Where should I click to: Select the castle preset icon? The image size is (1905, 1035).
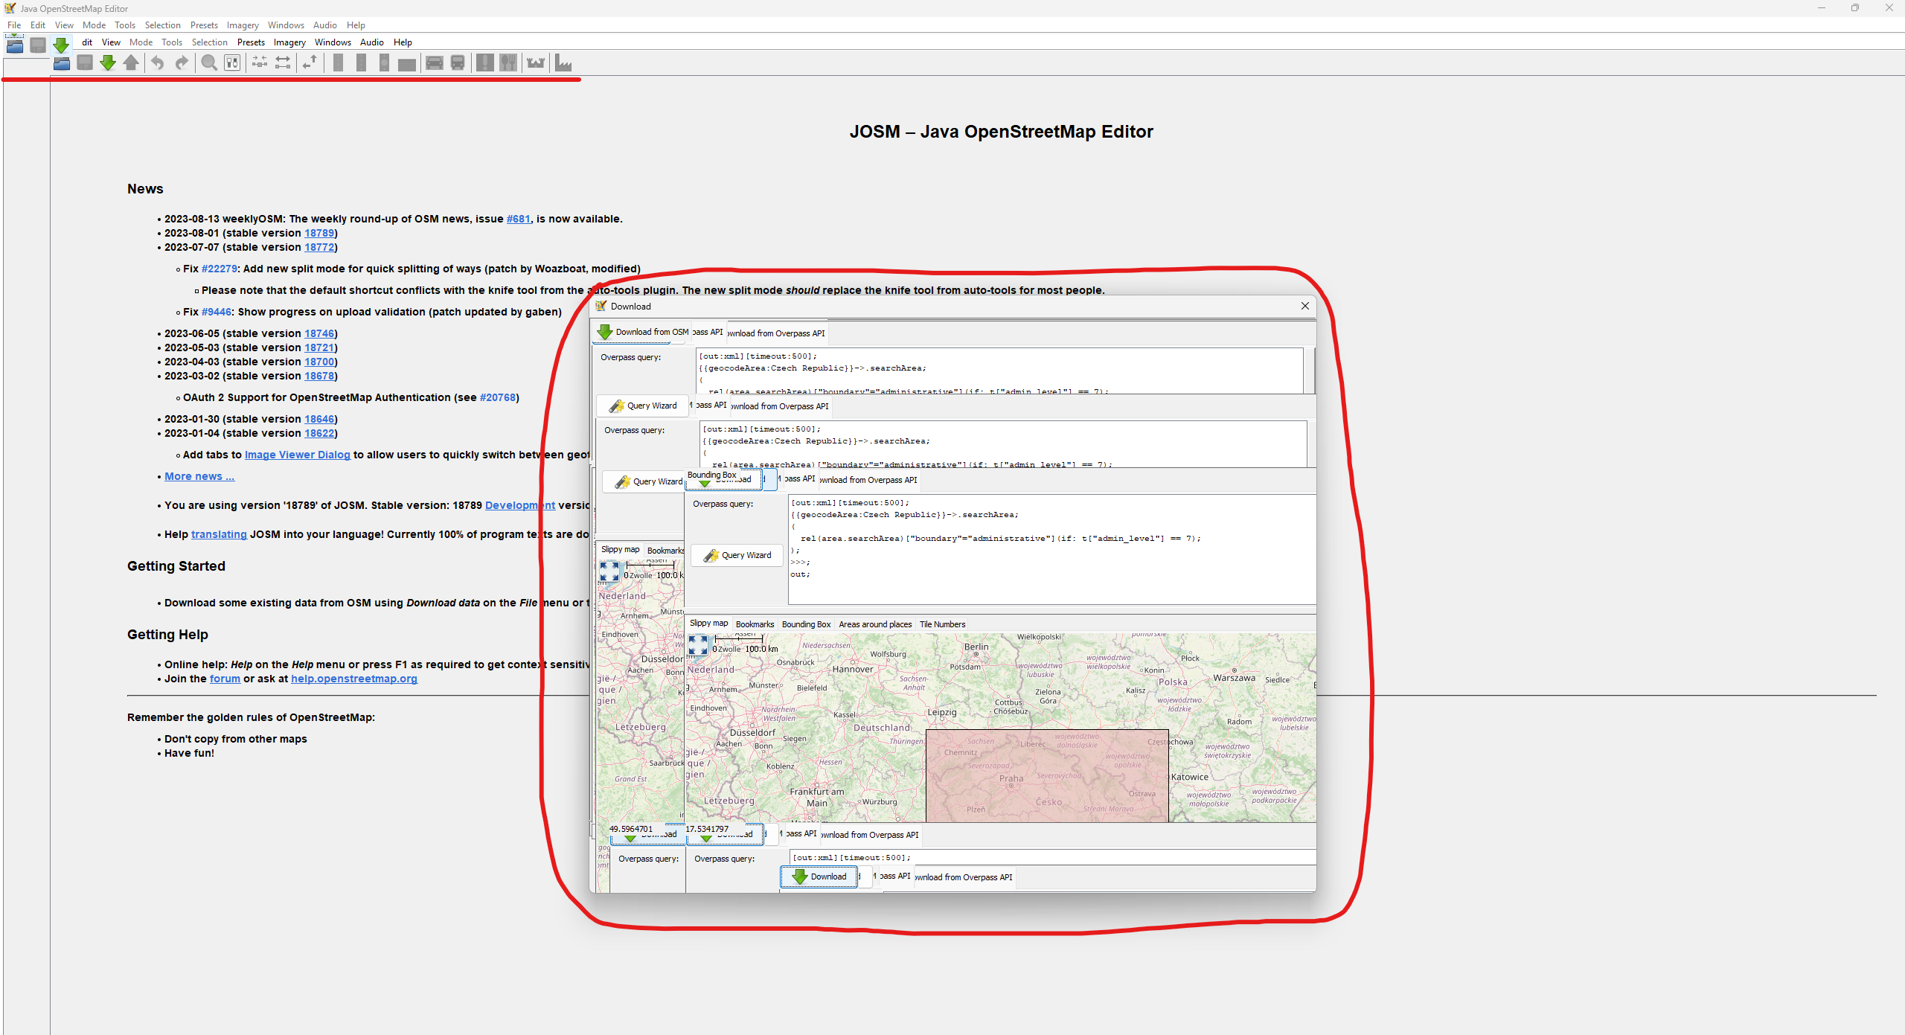point(536,63)
